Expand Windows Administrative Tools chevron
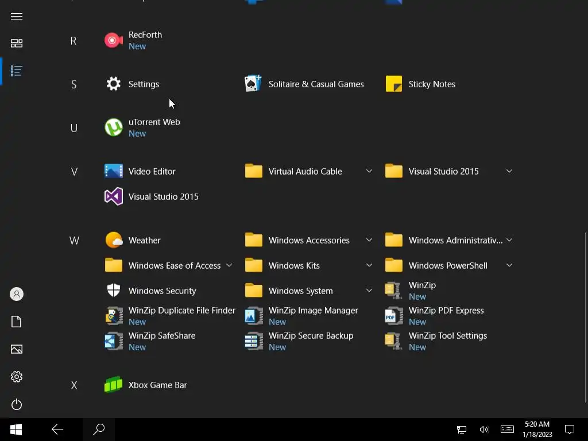The width and height of the screenshot is (588, 441). 509,241
